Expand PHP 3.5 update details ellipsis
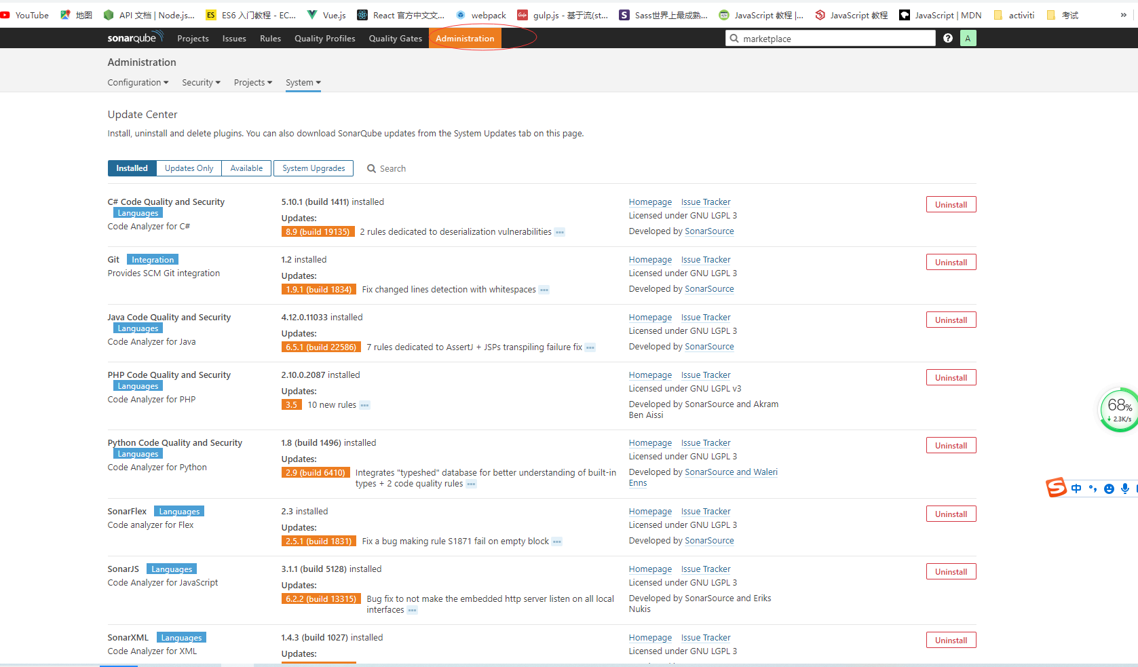The width and height of the screenshot is (1138, 667). 364,405
